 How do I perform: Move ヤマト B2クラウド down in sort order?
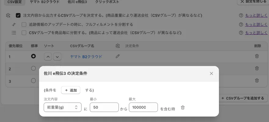[57, 57]
